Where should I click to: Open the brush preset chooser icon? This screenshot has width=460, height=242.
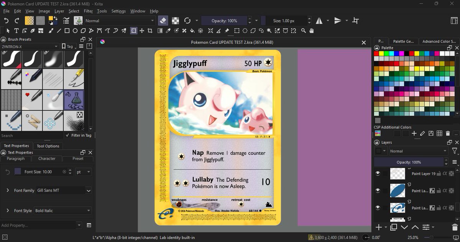78,21
